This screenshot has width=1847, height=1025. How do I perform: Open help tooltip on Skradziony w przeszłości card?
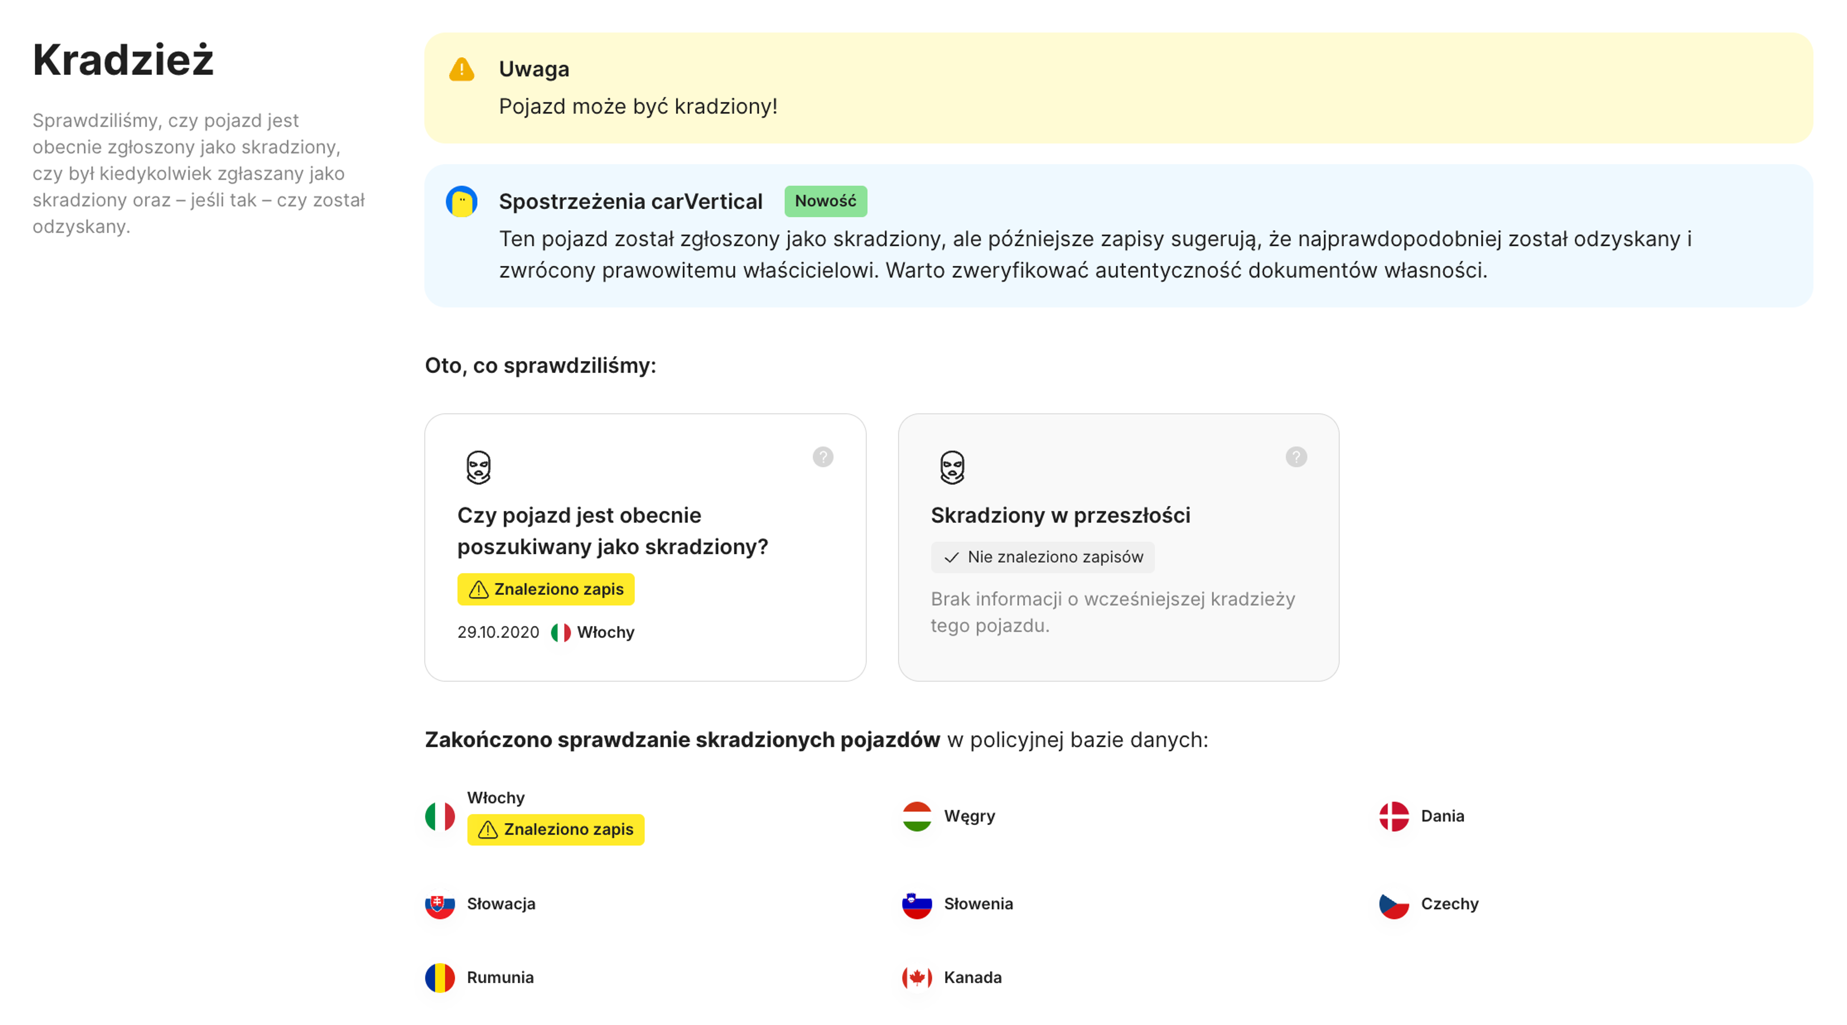[x=1296, y=457]
